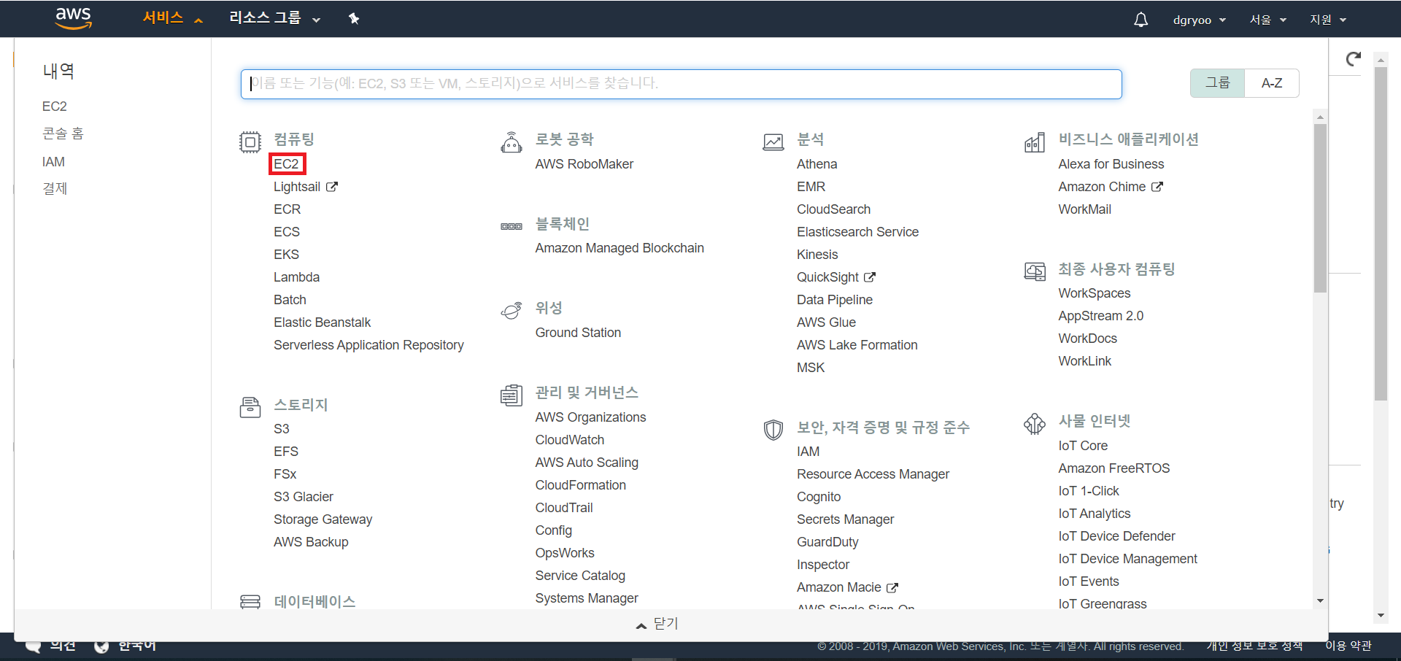Open the 서울 region dropdown
1401x661 pixels.
(1267, 20)
